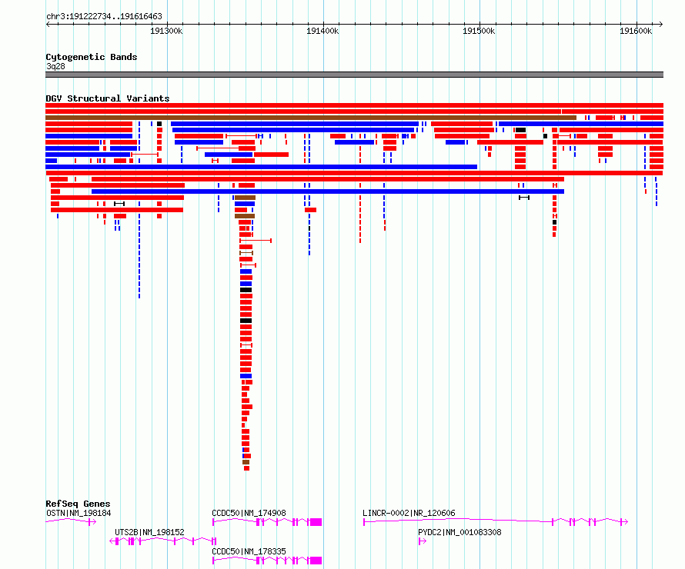The height and width of the screenshot is (569, 685).
Task: Select the topmost full-width red variant bar
Action: (354, 105)
